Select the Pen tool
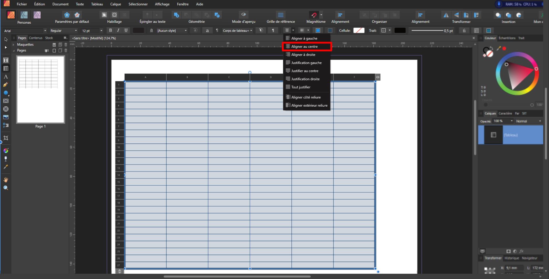 click(x=6, y=85)
